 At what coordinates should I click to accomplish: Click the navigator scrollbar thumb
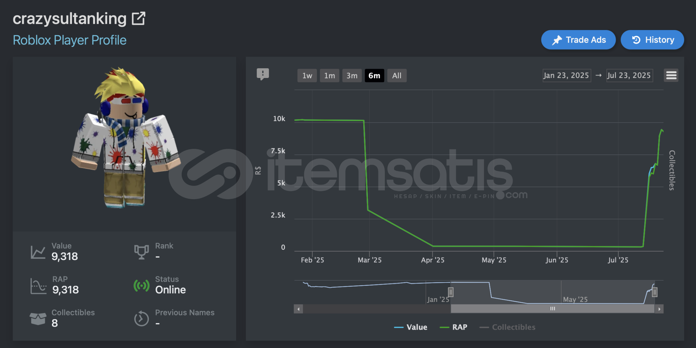[x=553, y=309]
